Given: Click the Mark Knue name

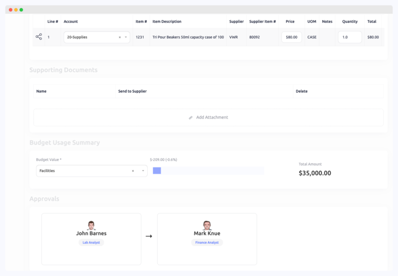Looking at the screenshot, I should point(207,234).
